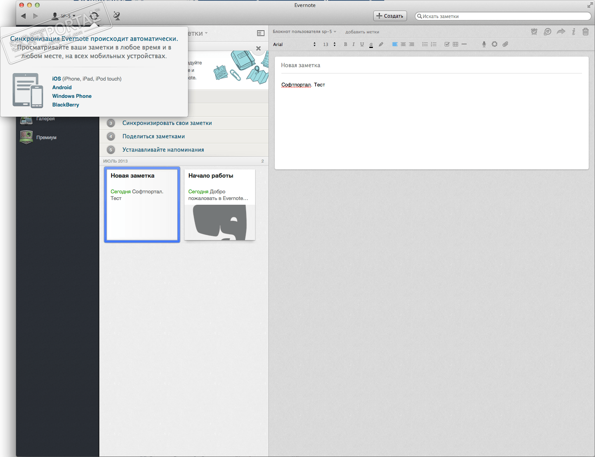Screen dimensions: 595x457
Task: Select the 'Новая заметка' note card
Action: [x=142, y=205]
